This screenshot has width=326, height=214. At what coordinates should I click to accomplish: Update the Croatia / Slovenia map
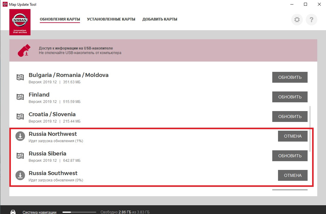[290, 117]
